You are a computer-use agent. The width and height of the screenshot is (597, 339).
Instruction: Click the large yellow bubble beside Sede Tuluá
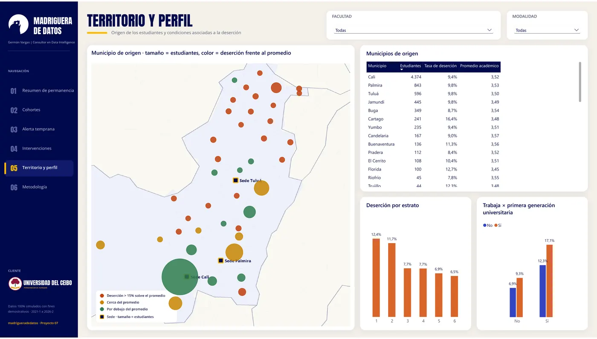(x=261, y=188)
